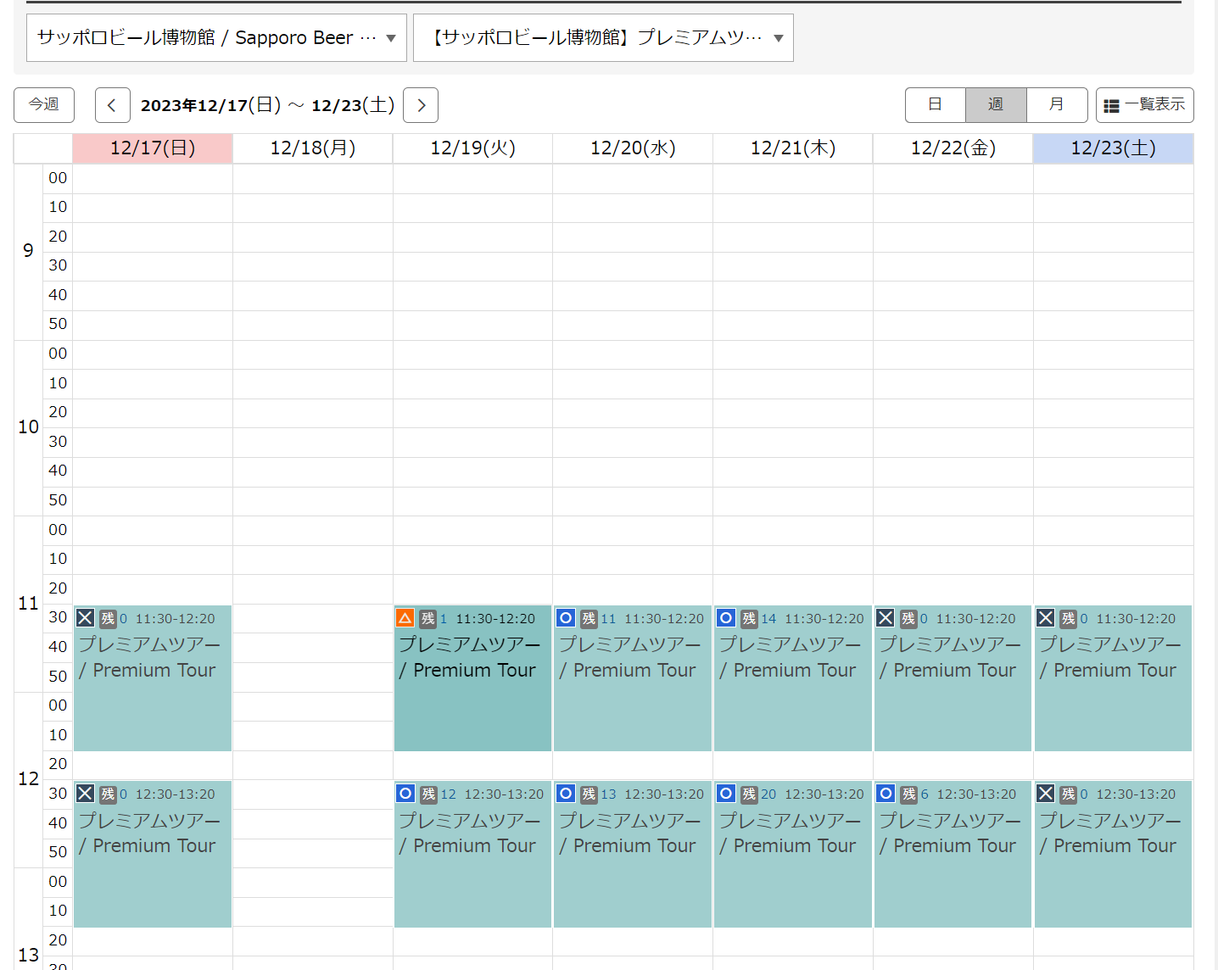Click available circle icon on 12/20 12:30 tour
This screenshot has width=1218, height=970.
(566, 794)
